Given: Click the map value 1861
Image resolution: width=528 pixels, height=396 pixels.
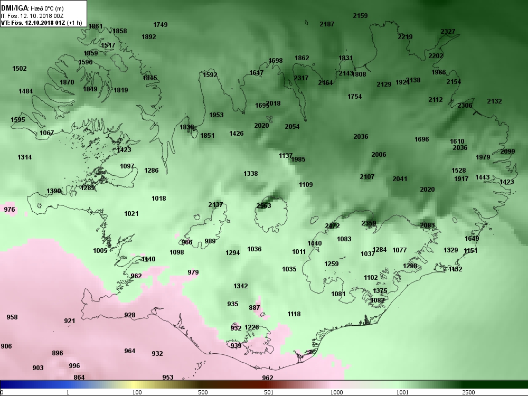Looking at the screenshot, I should pyautogui.click(x=95, y=26).
